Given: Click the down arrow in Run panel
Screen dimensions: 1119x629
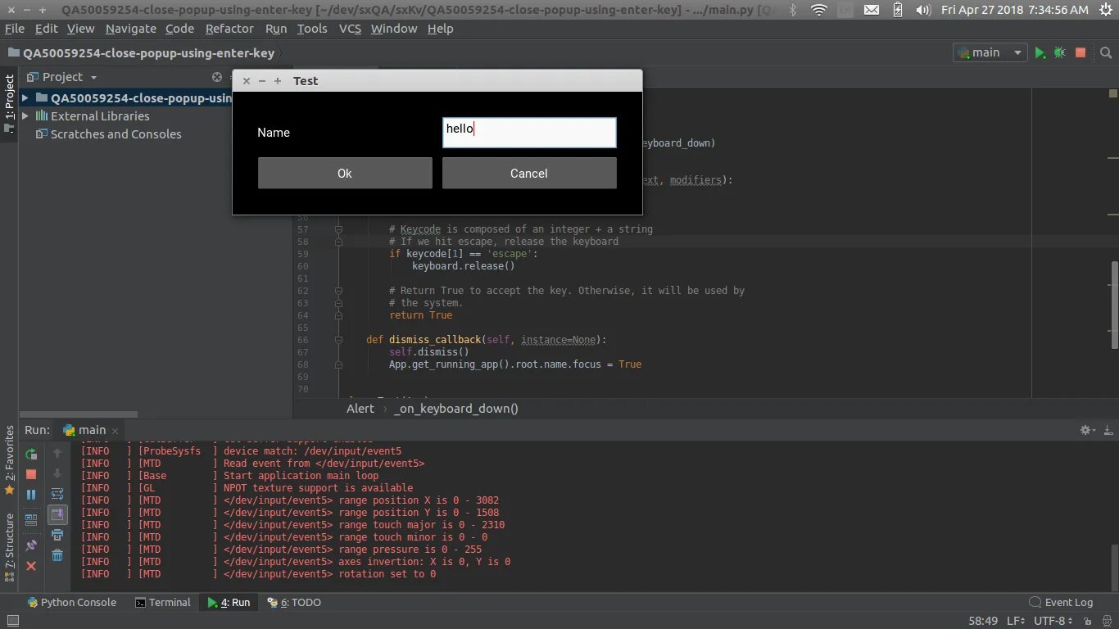Looking at the screenshot, I should (57, 473).
